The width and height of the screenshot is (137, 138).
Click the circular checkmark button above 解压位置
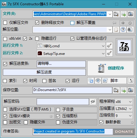click(130, 23)
